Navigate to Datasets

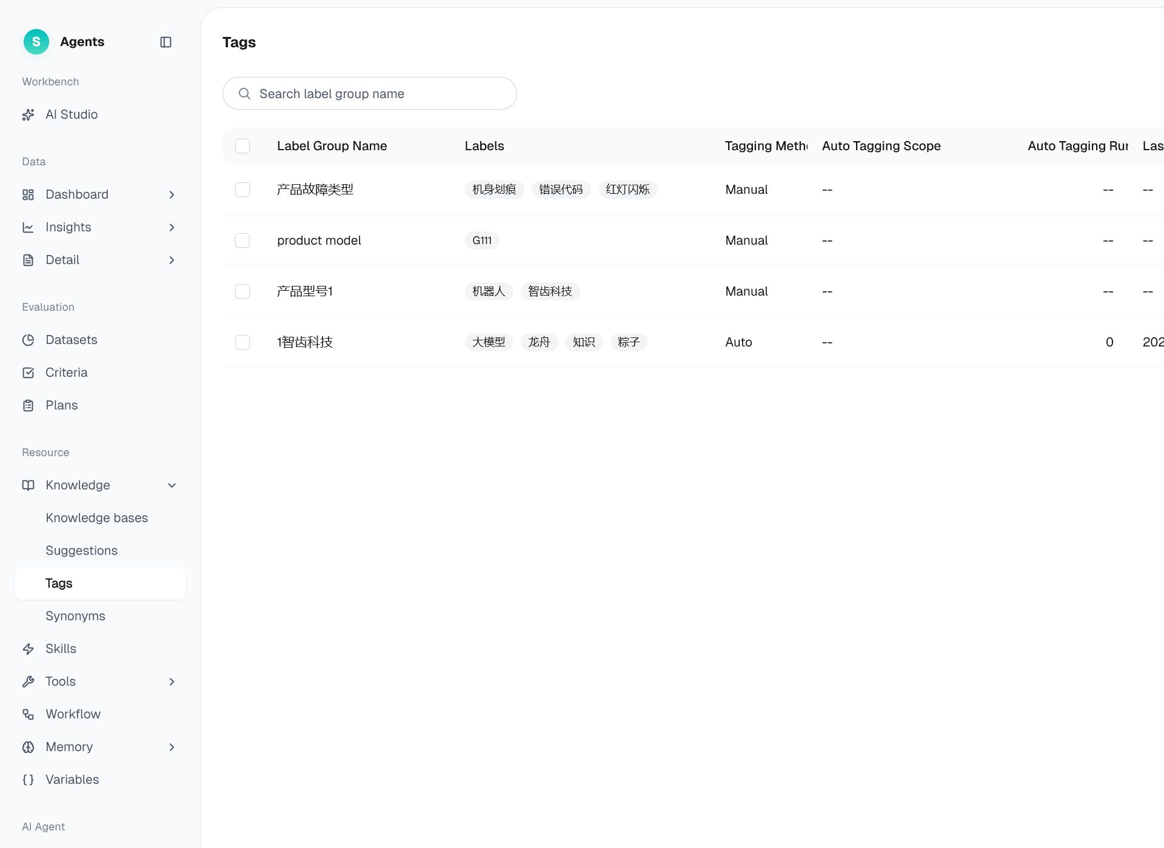coord(100,340)
